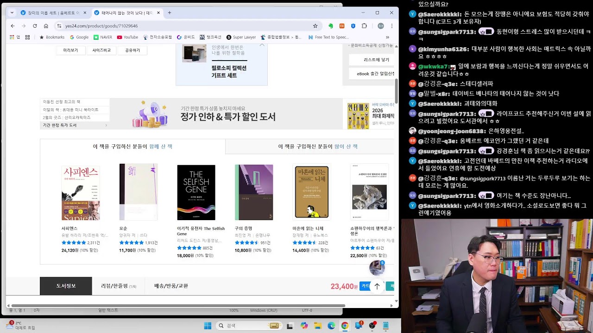Image resolution: width=593 pixels, height=333 pixels.
Task: Open the Free Text to Speech bookmark
Action: point(328,37)
